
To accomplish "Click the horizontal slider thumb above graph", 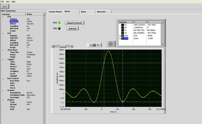I will (63, 46).
